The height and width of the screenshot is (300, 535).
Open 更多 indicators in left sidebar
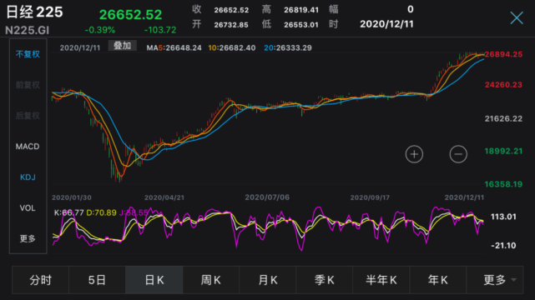pyautogui.click(x=28, y=238)
